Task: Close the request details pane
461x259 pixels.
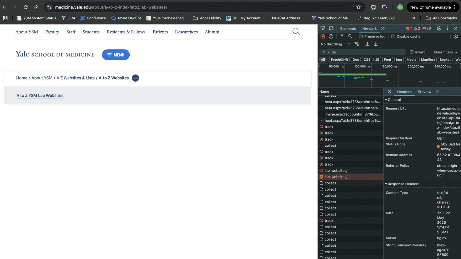Action: [389, 91]
